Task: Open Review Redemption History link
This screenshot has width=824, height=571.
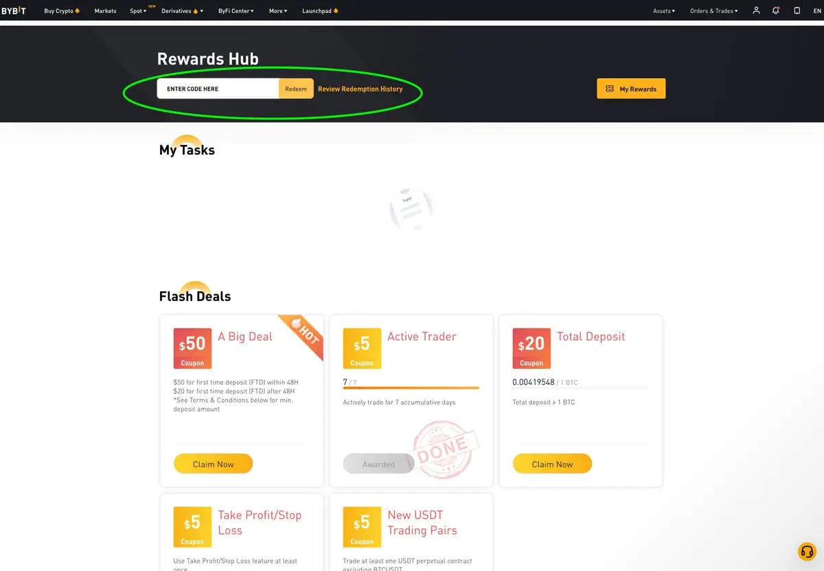Action: coord(360,89)
